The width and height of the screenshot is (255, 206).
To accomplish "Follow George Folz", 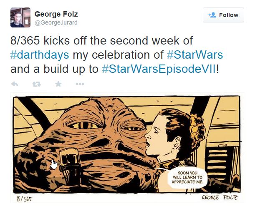I will click(223, 15).
